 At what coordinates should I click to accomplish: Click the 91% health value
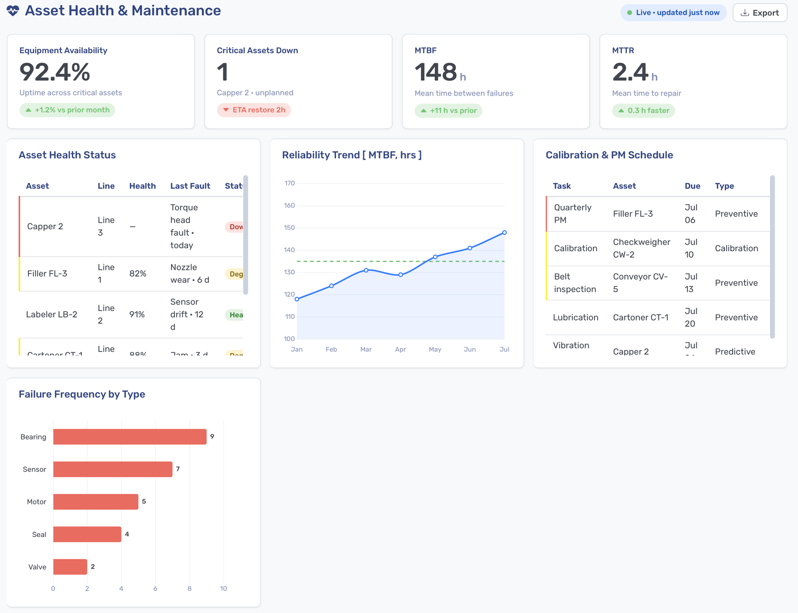tap(137, 314)
